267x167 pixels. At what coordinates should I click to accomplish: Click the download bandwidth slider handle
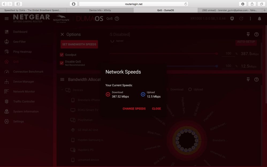(216, 53)
